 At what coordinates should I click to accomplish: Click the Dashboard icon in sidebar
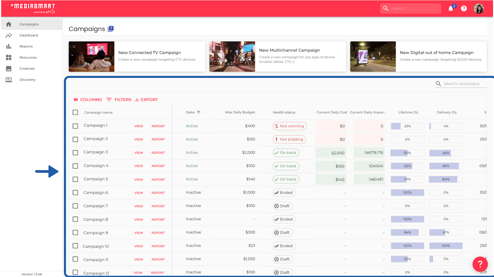(x=8, y=35)
